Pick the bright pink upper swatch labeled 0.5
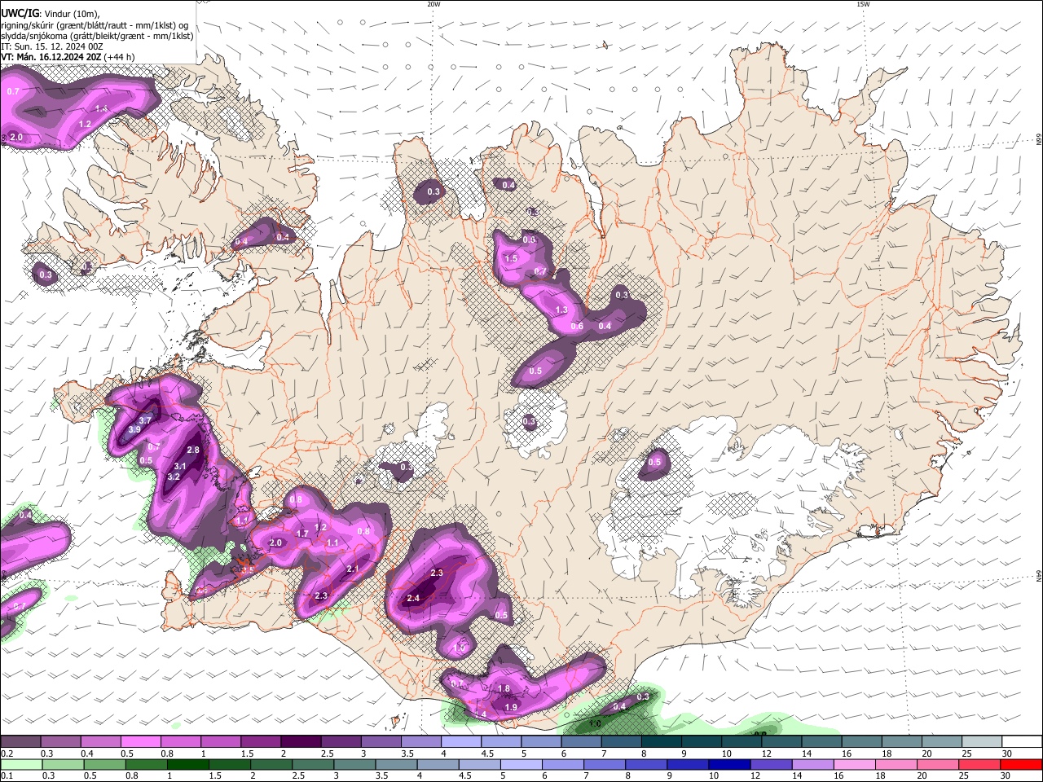This screenshot has height=782, width=1043. pos(140,742)
